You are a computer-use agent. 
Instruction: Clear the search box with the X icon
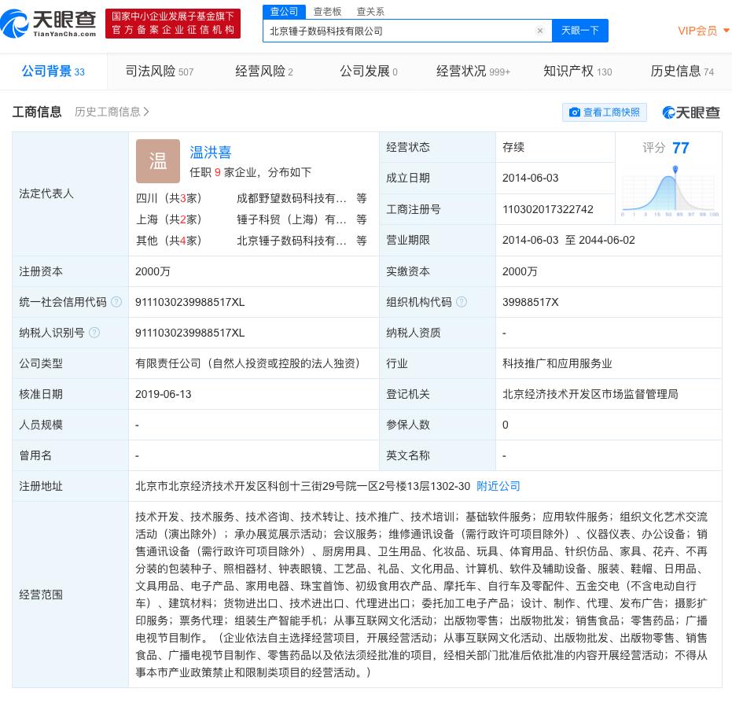[x=540, y=31]
